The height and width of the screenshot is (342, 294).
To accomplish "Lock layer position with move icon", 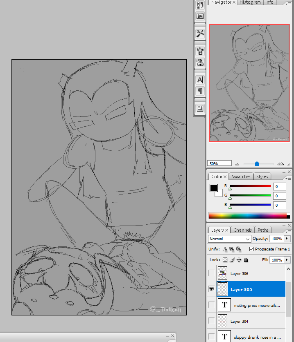I will (239, 260).
